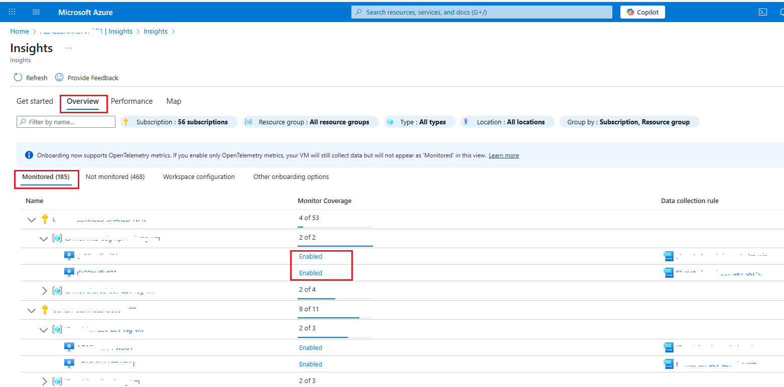Screen dimensions: 784x387
Task: Click VM icon in second row under 2 of 2 group
Action: click(69, 272)
